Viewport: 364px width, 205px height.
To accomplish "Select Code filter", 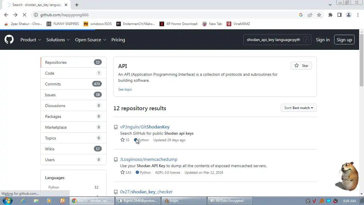I will [x=73, y=73].
